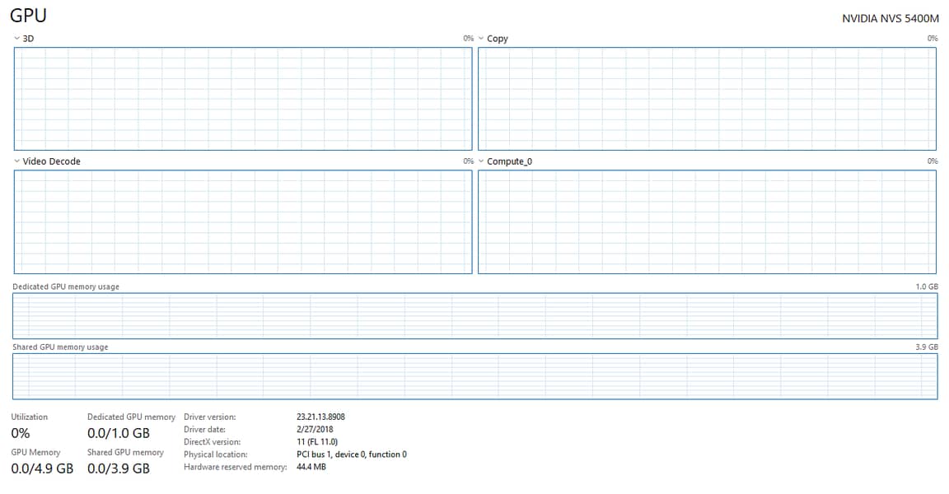Select the PCI bus physical location text
This screenshot has height=494, width=949.
351,454
